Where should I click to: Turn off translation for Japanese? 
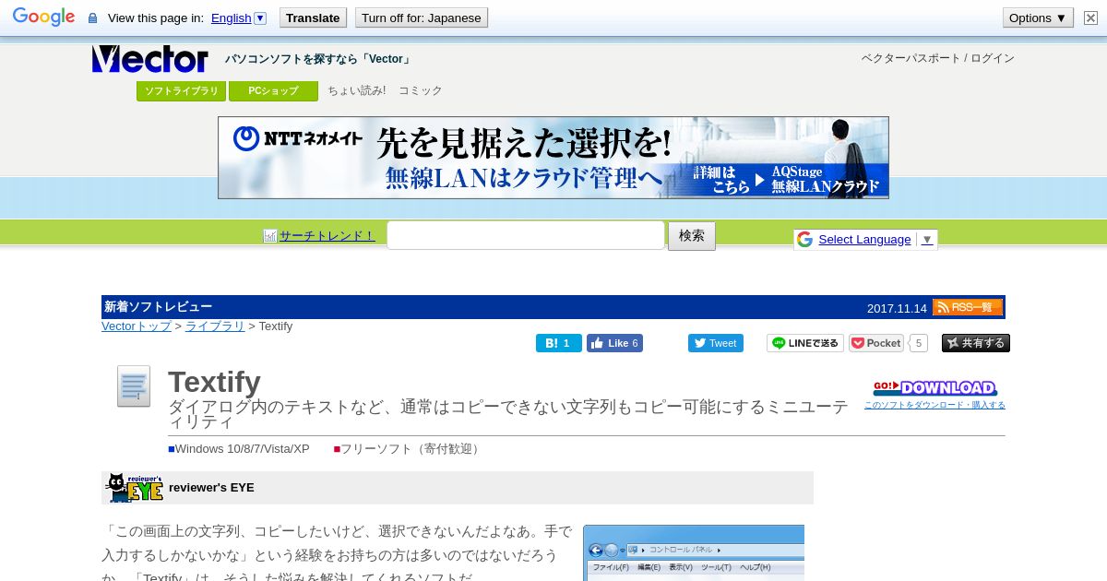pyautogui.click(x=422, y=18)
